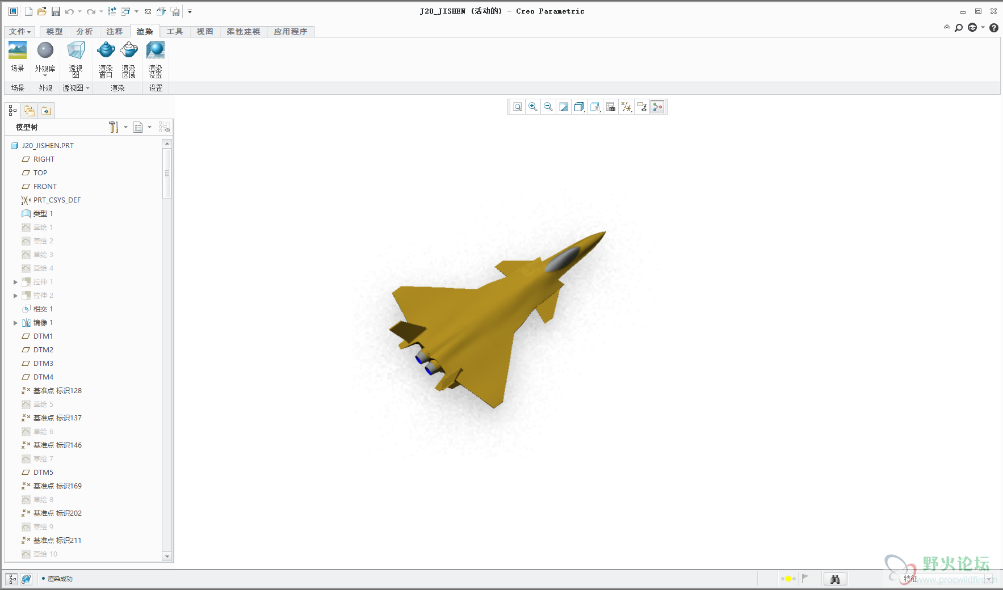Toggle Spin Center icon

(x=657, y=107)
